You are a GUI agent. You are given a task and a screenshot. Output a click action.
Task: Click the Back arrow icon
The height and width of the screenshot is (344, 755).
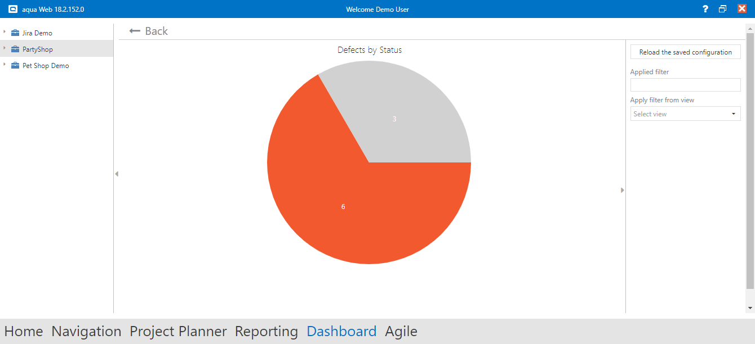[135, 31]
